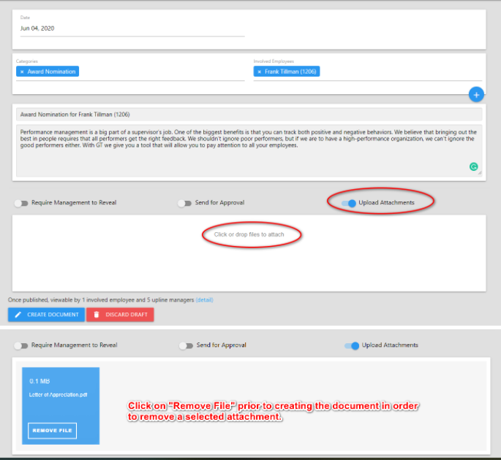
Task: Click the Date field showing Jun 04, 2020
Action: point(132,28)
